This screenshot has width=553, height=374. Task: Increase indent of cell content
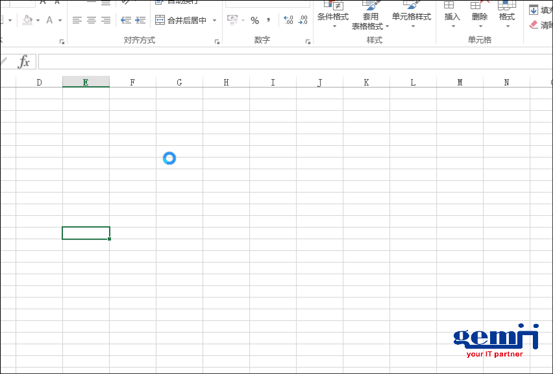[140, 21]
